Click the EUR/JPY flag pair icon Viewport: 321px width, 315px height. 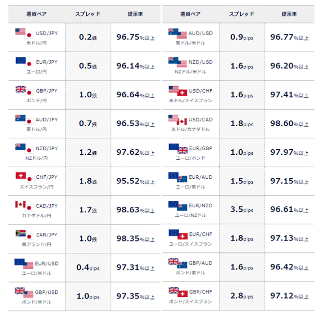tap(25, 62)
